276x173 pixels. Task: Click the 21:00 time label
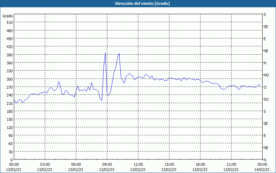click(x=231, y=165)
